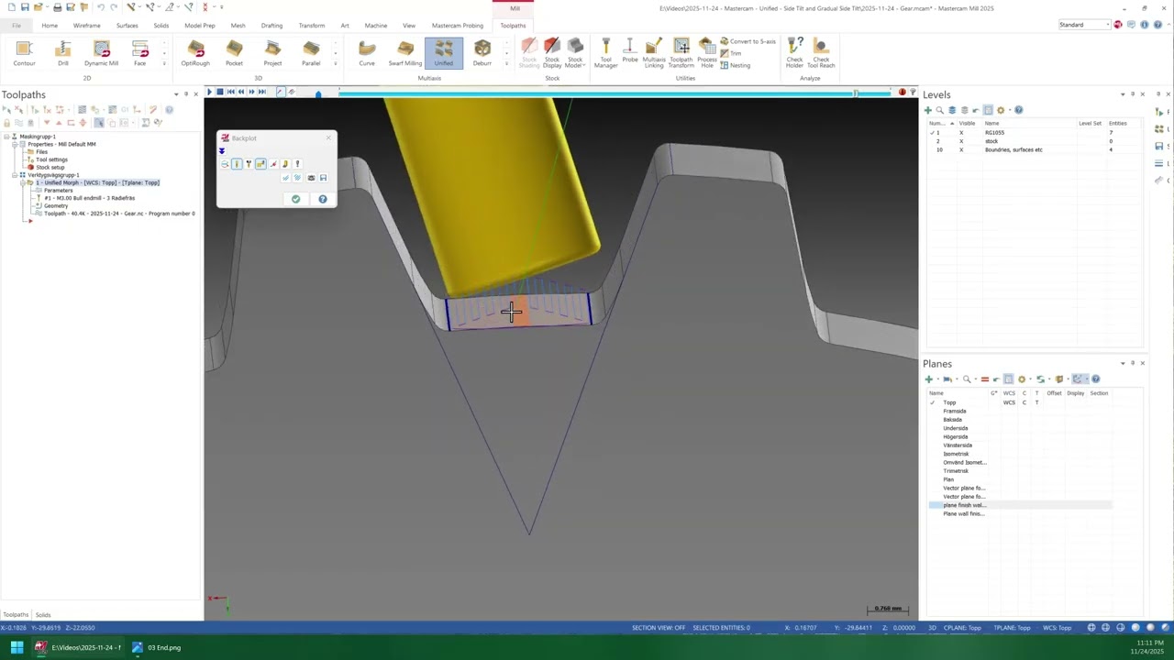
Task: Open Backplot help button
Action: coord(323,199)
